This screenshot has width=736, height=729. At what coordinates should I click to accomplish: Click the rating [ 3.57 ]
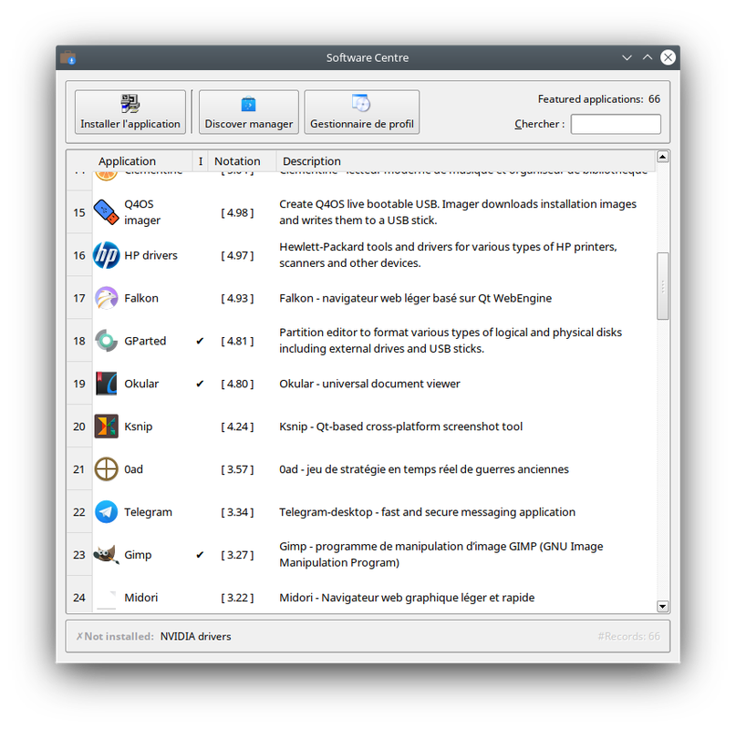point(237,469)
